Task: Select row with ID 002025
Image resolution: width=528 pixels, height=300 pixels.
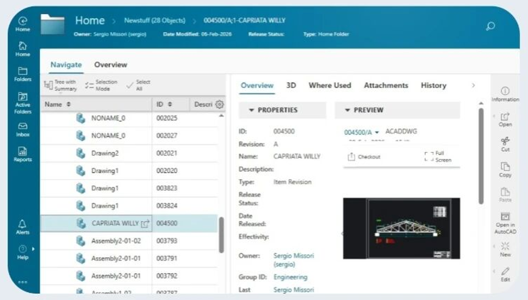Action: 129,118
